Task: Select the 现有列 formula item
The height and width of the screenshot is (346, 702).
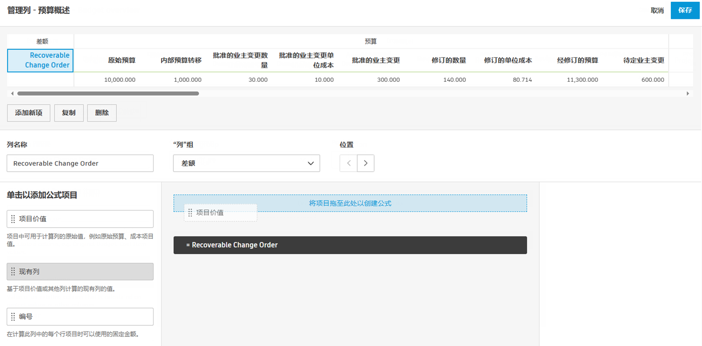Action: [80, 271]
